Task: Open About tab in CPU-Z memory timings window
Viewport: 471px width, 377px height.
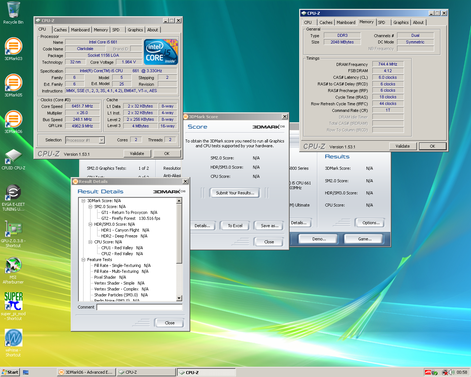Action: pos(418,22)
